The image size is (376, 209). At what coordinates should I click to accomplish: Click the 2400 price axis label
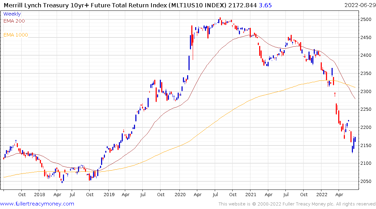[x=366, y=55]
